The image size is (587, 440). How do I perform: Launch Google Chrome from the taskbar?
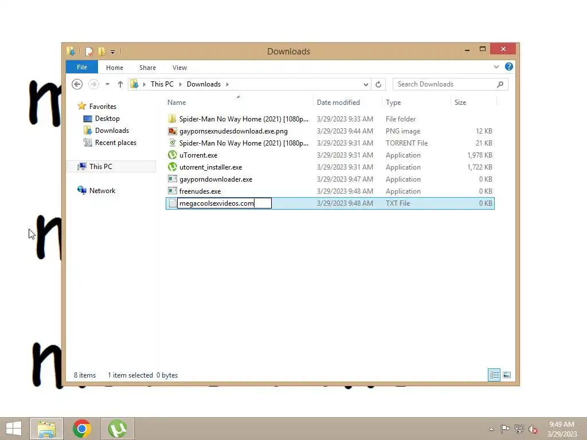point(81,429)
